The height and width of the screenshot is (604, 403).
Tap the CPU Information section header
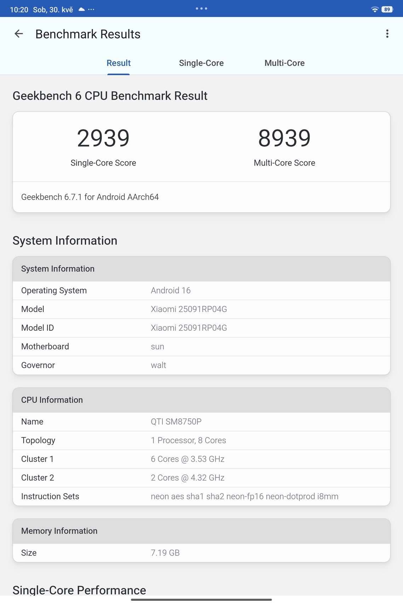pos(201,400)
